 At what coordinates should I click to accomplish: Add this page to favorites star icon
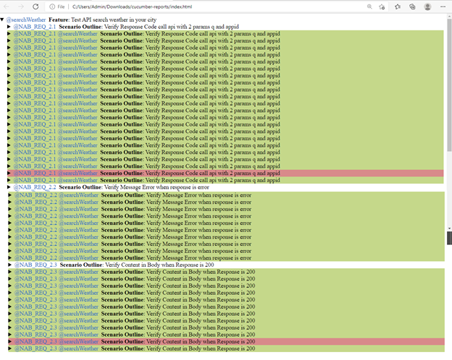click(382, 7)
